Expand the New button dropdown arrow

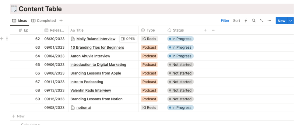tap(290, 21)
